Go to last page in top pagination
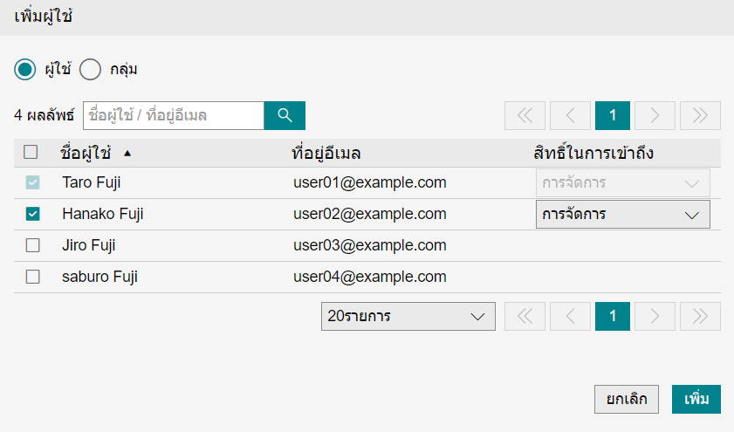The height and width of the screenshot is (432, 734). [700, 115]
